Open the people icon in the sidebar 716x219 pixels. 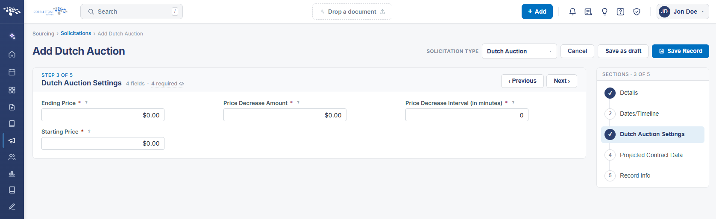point(12,157)
